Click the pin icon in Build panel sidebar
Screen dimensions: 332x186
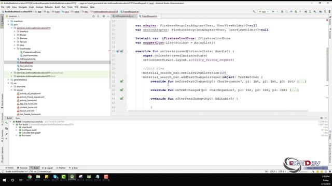click(x=6, y=134)
